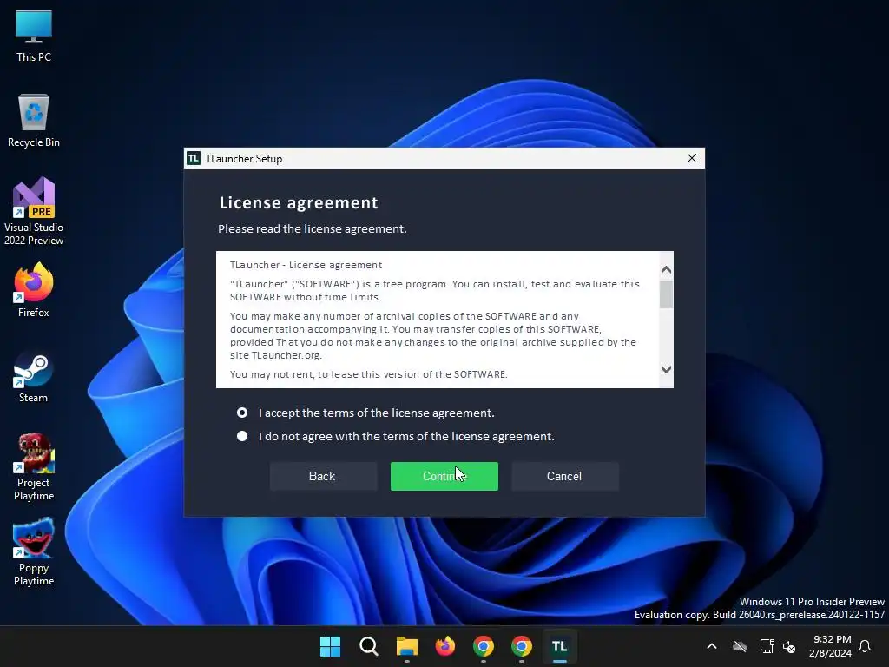Open the Recycle Bin desktop icon

[34, 120]
